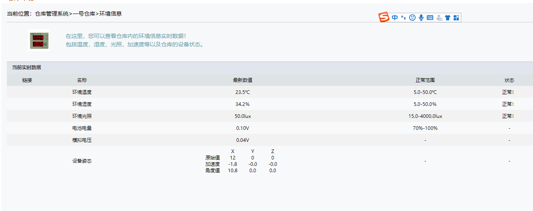The image size is (533, 211).
Task: Click 正常! status in 环境温度 row
Action: pos(508,92)
